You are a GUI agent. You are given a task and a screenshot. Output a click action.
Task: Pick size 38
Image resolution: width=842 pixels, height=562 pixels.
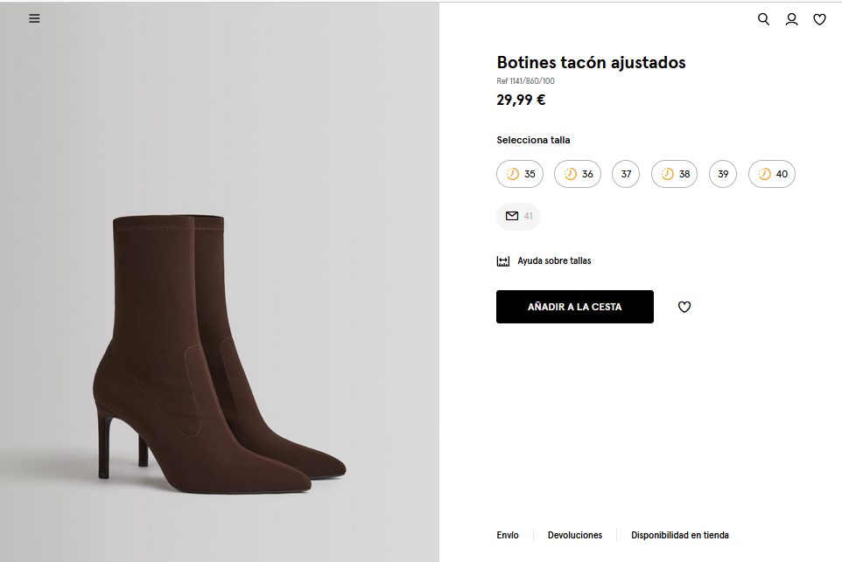pos(676,174)
